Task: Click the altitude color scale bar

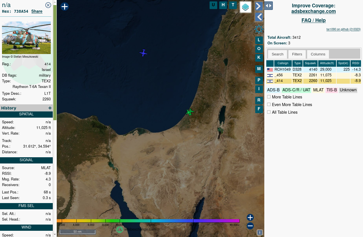Action: [148, 221]
